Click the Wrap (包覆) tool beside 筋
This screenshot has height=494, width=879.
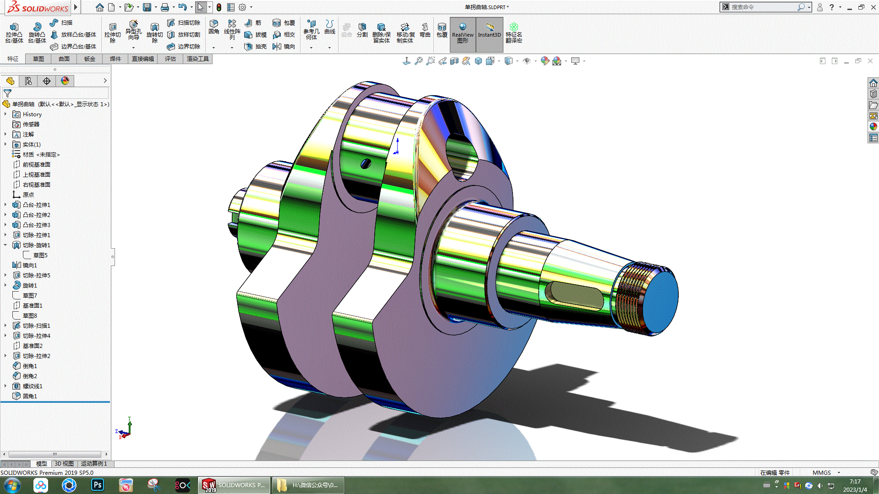[284, 22]
